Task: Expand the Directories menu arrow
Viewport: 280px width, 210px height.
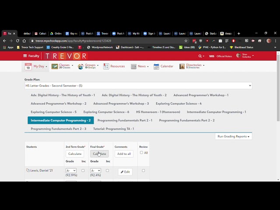Action: click(204, 65)
